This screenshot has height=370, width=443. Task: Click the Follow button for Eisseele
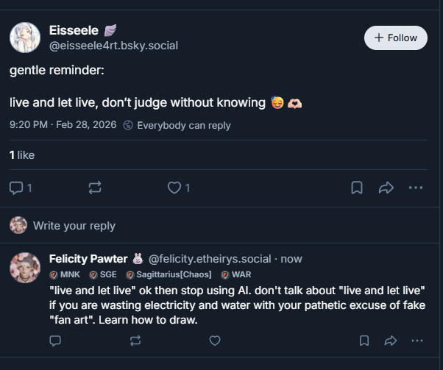(396, 38)
